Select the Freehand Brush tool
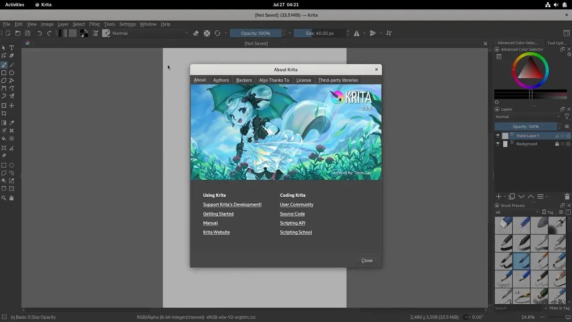 pyautogui.click(x=4, y=65)
